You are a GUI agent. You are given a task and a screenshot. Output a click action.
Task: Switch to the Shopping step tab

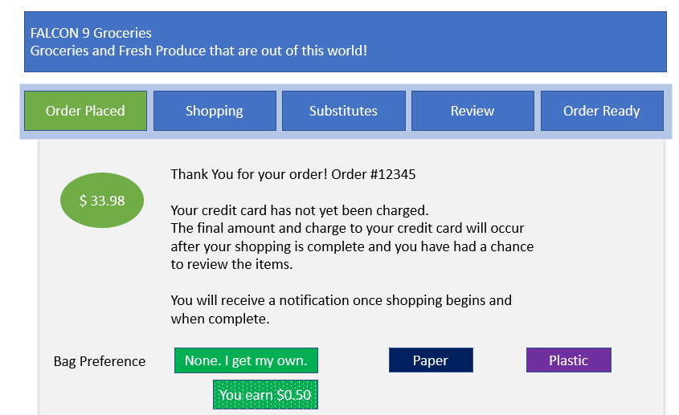pos(215,111)
